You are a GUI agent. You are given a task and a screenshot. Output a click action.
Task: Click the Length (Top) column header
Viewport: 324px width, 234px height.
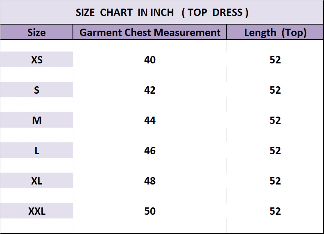point(275,32)
